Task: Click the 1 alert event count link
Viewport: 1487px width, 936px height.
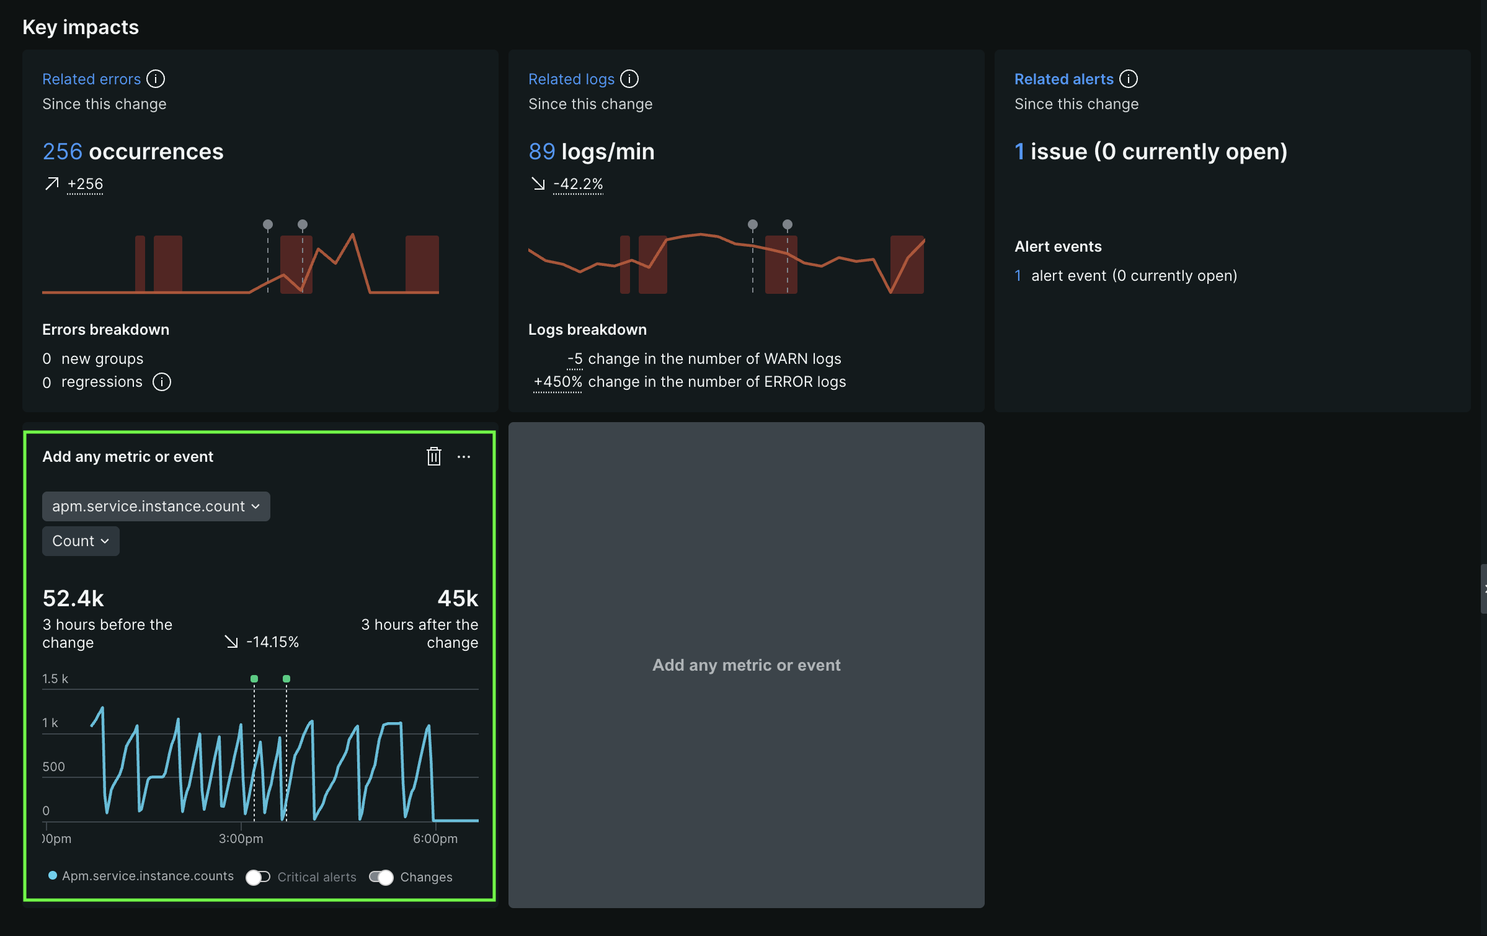Action: pos(1018,276)
